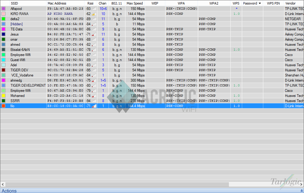Viewport: 304px width, 193px height.
Task: Open the Password column dropdown arrow
Action: 260,3
